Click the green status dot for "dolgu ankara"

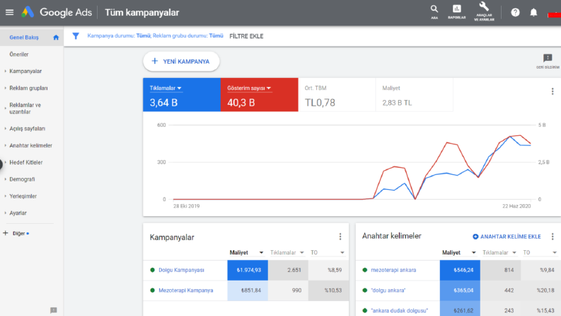364,290
